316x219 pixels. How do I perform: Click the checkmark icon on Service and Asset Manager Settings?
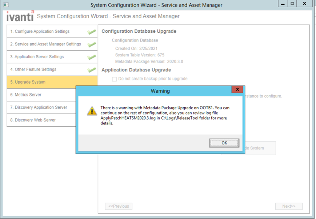coord(92,44)
